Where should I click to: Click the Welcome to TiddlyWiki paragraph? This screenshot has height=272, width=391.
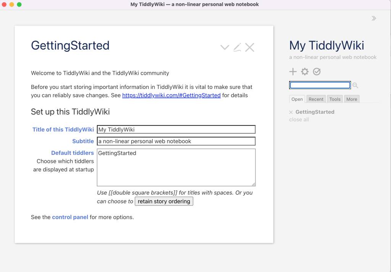pos(100,73)
